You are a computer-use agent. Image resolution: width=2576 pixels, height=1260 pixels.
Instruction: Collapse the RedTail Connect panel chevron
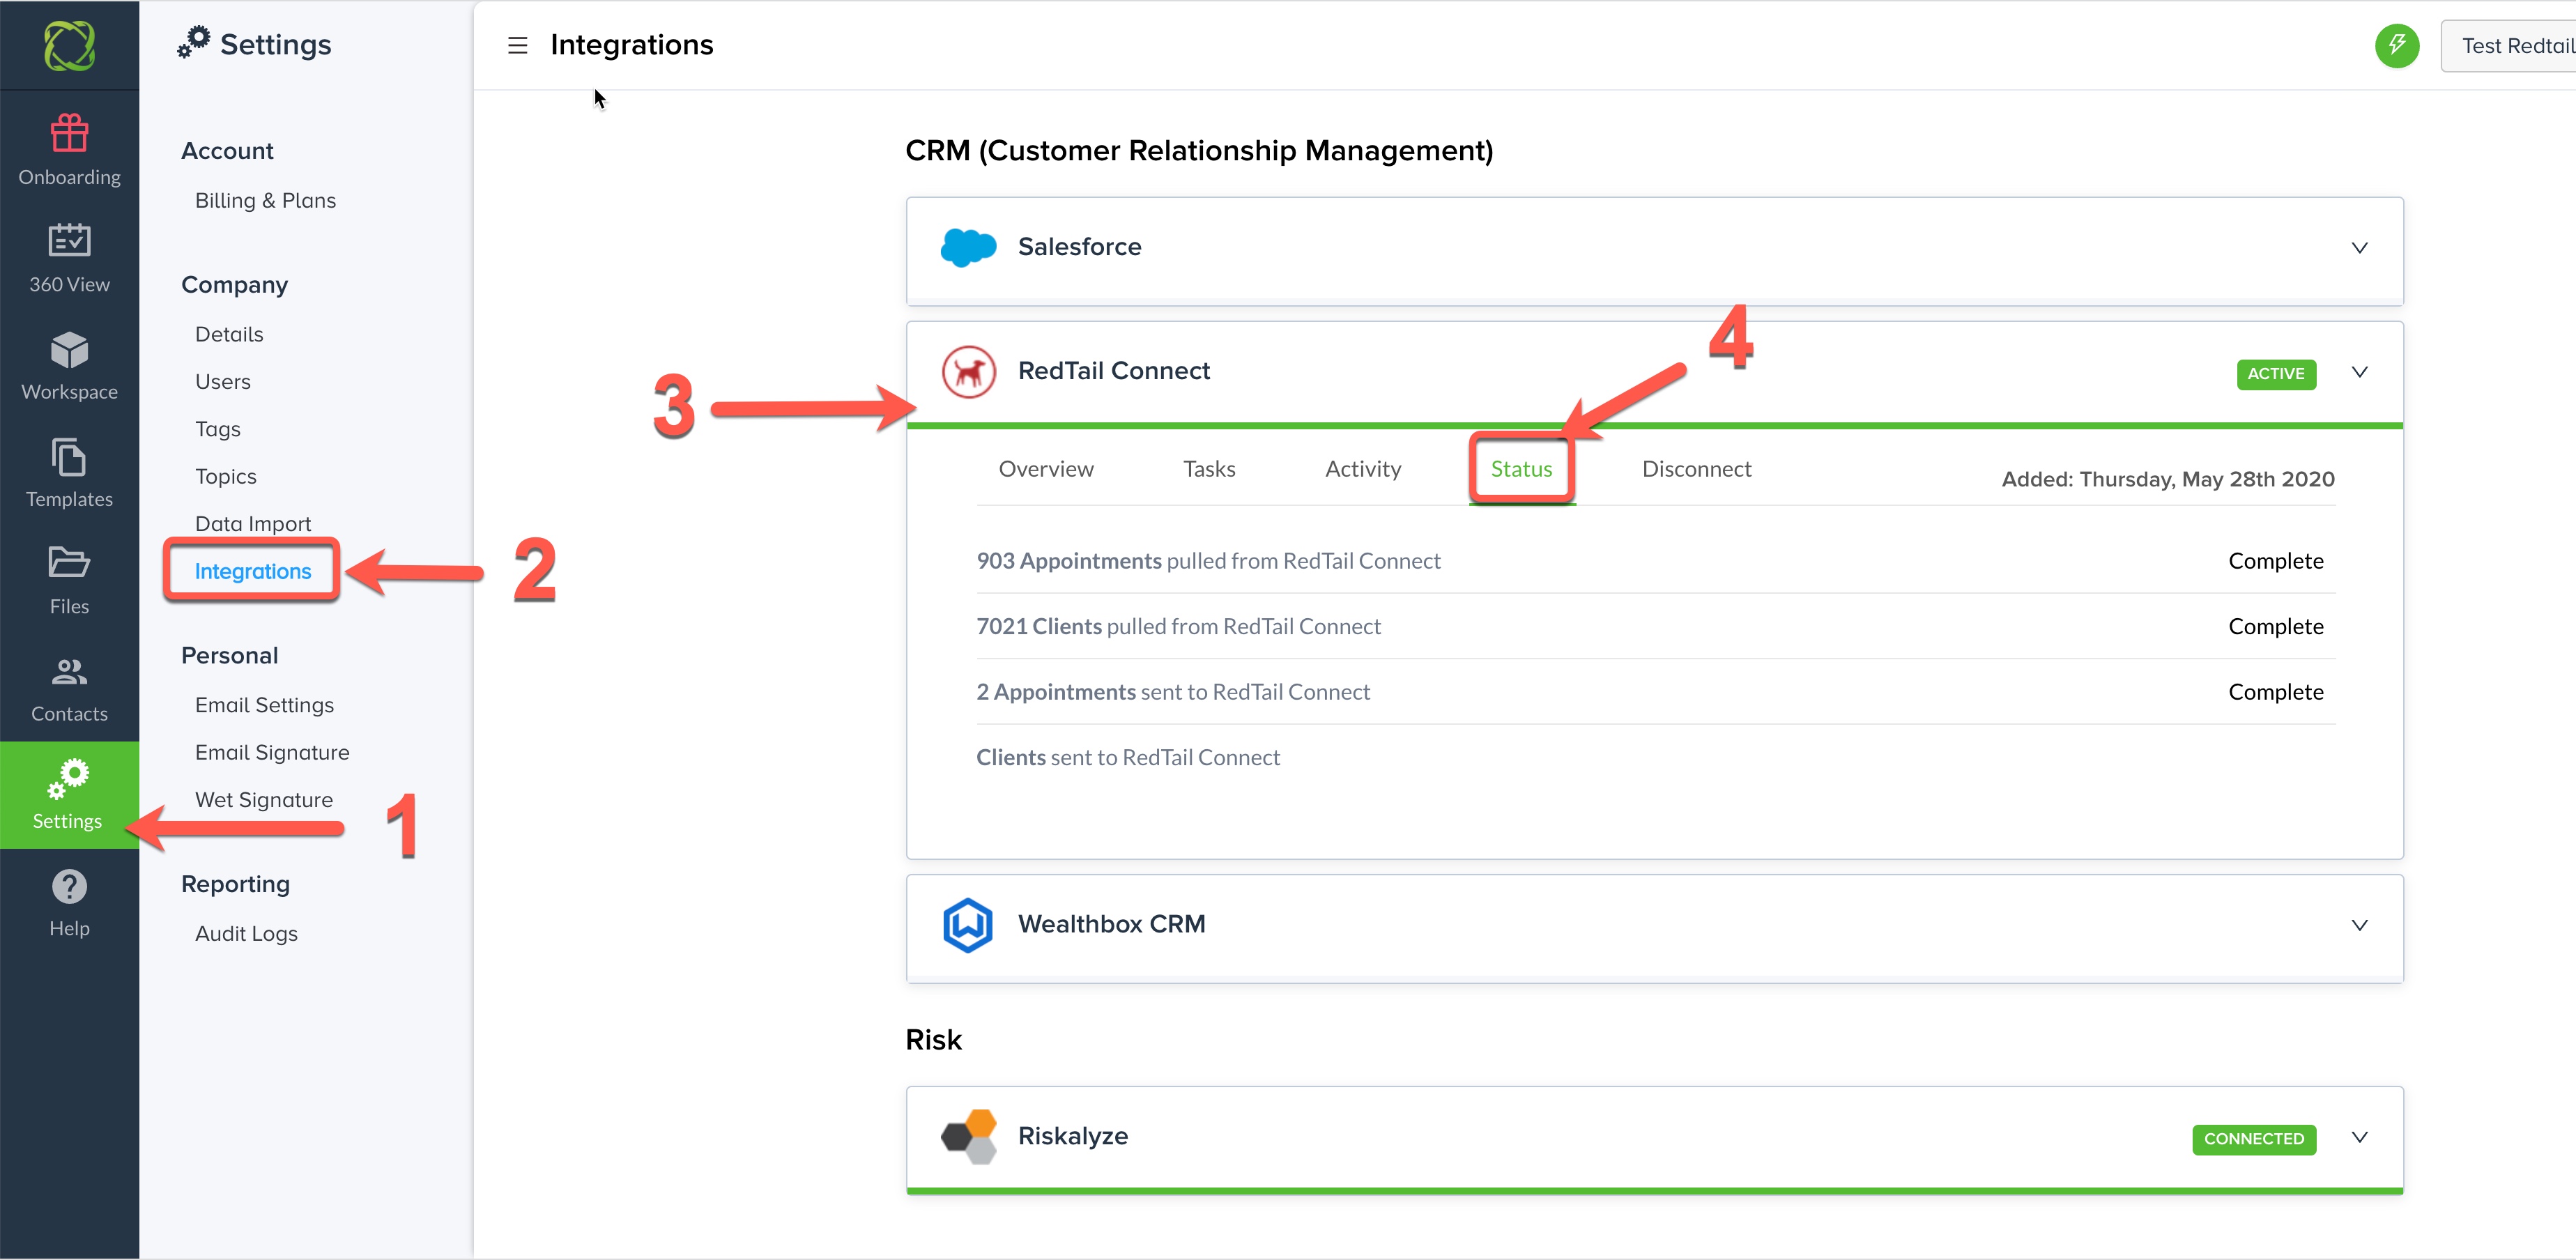2359,372
